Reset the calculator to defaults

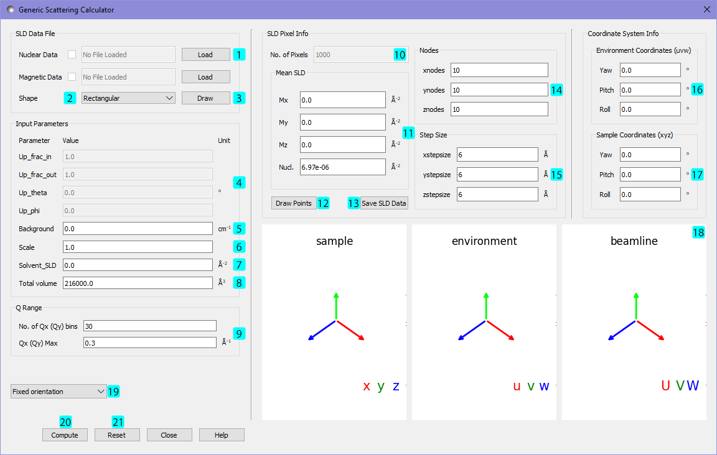click(x=117, y=434)
